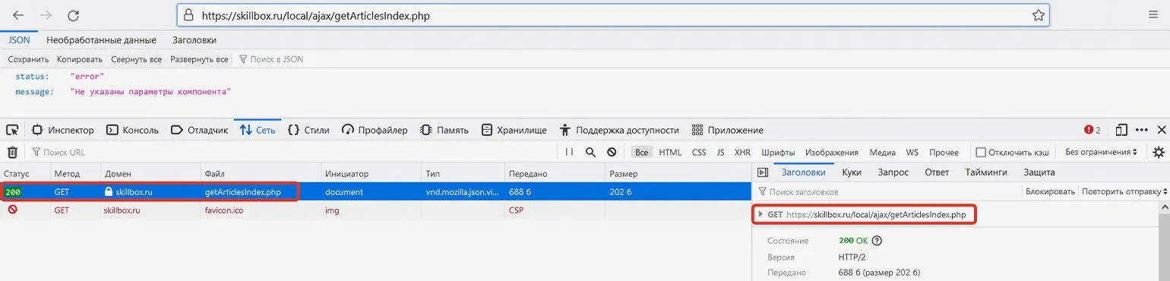1170x281 pixels.
Task: Reload the page with refresh icon
Action: pyautogui.click(x=74, y=15)
